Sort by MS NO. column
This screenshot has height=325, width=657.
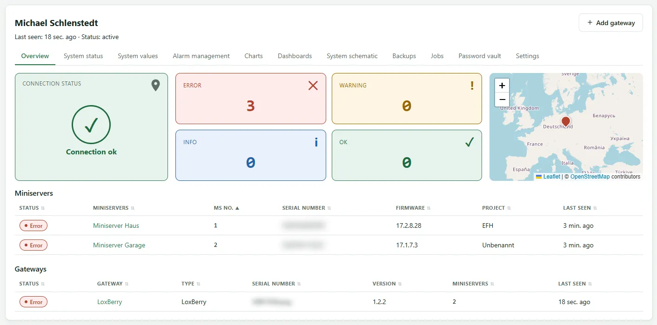(x=226, y=208)
